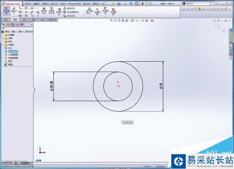Click the Print icon

coord(125,4)
